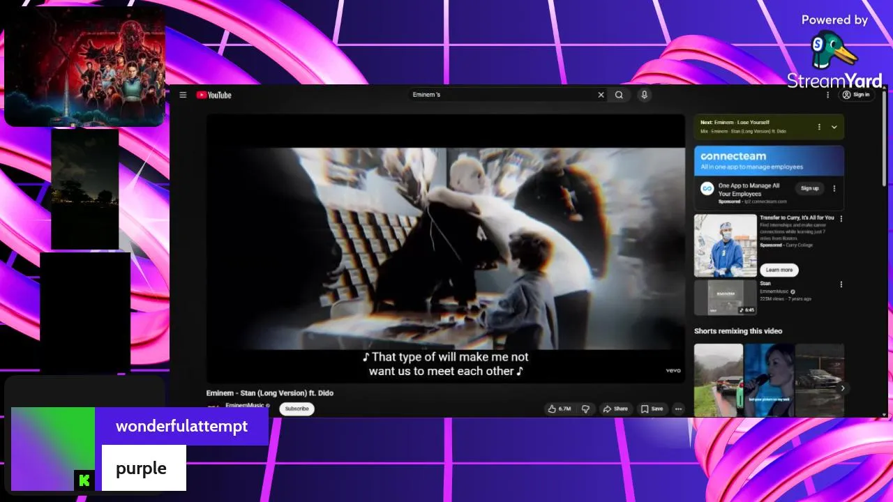Click the green K Kick icon
This screenshot has height=502, width=893.
[84, 480]
